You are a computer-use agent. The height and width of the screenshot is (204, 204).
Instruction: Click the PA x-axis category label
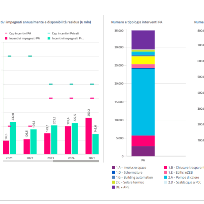[143, 160]
